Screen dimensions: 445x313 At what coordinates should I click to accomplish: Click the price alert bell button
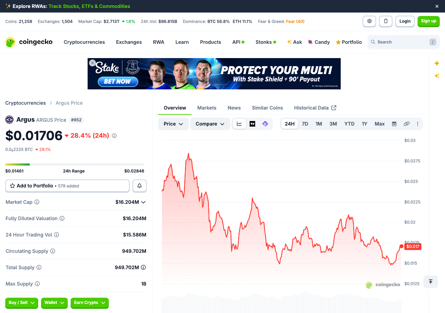click(x=139, y=186)
